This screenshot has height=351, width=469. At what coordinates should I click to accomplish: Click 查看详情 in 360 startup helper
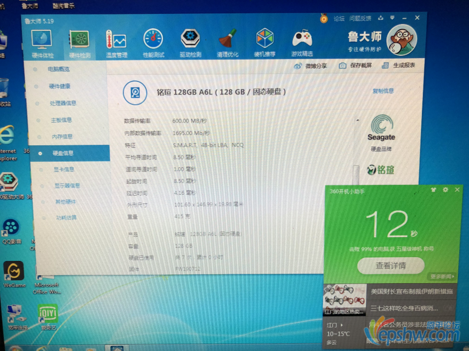390,265
